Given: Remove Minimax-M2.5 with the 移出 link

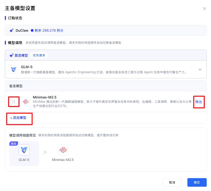Looking at the screenshot, I should click(x=198, y=102).
